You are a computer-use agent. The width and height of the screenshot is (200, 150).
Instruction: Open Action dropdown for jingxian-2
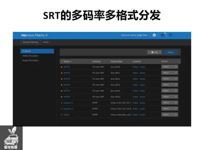tap(170, 108)
